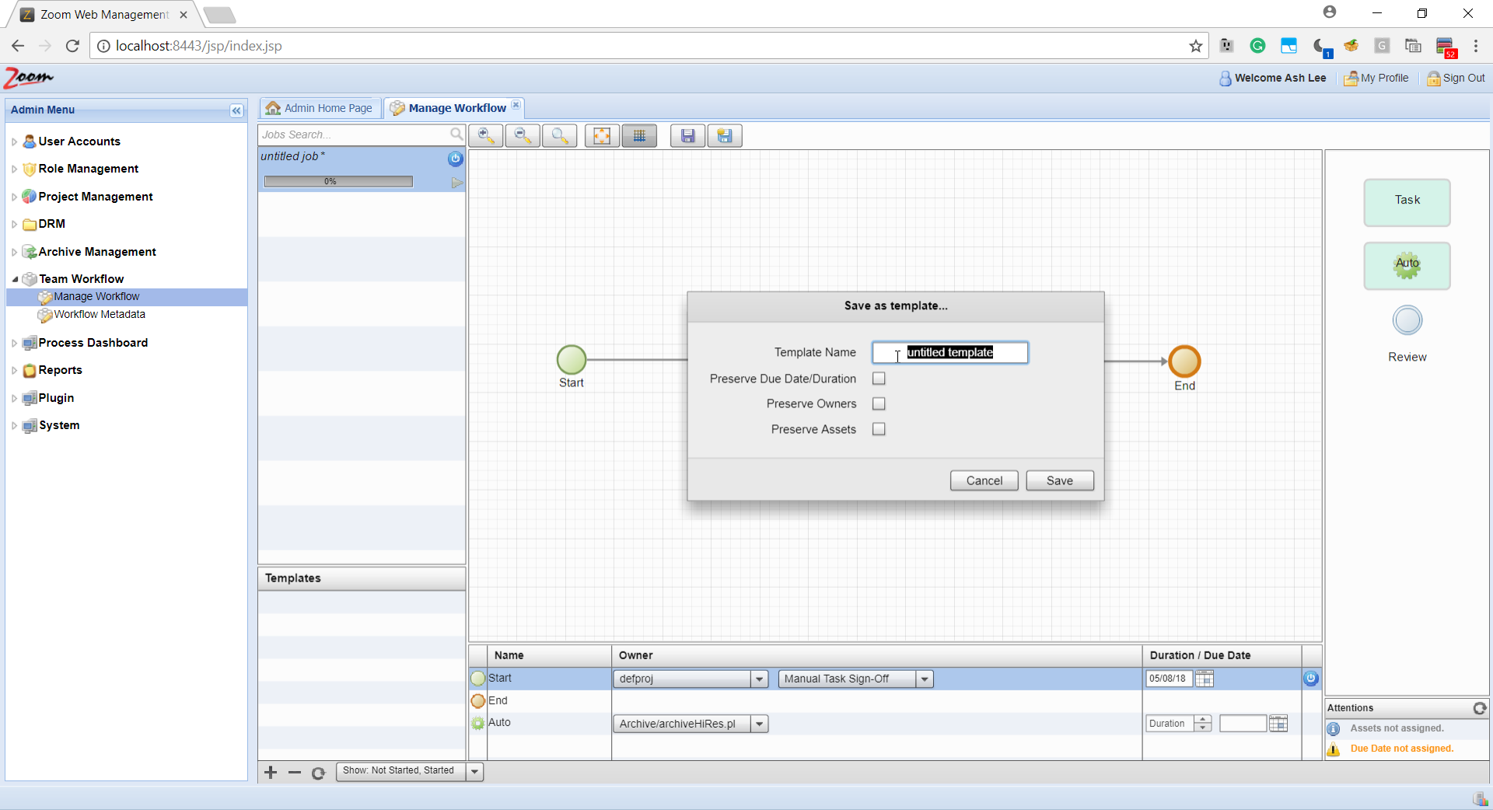Select Workflow Metadata in the menu
The image size is (1493, 810).
[x=100, y=315]
